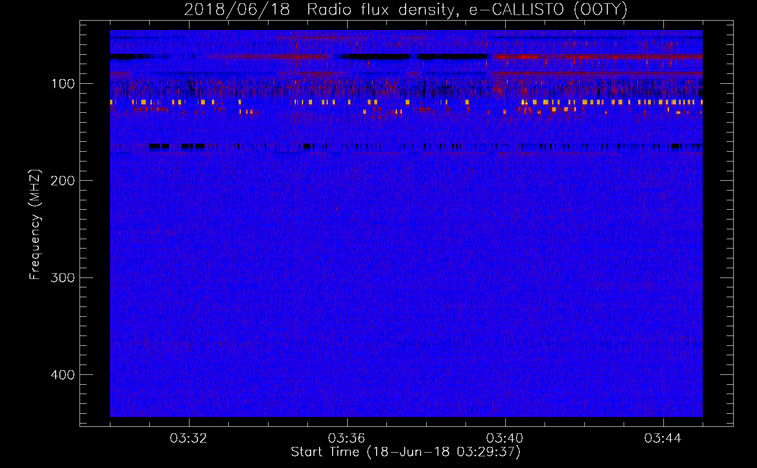Image resolution: width=757 pixels, height=468 pixels.
Task: Select the '300' frequency axis label
Action: 63,278
